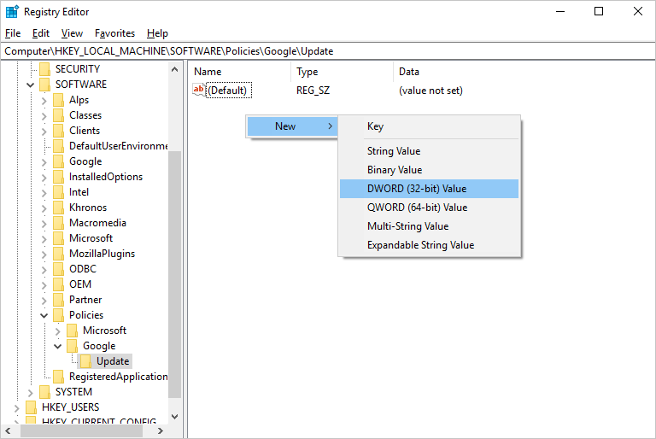Image resolution: width=656 pixels, height=439 pixels.
Task: Click the (Default) string value icon
Action: (x=199, y=90)
